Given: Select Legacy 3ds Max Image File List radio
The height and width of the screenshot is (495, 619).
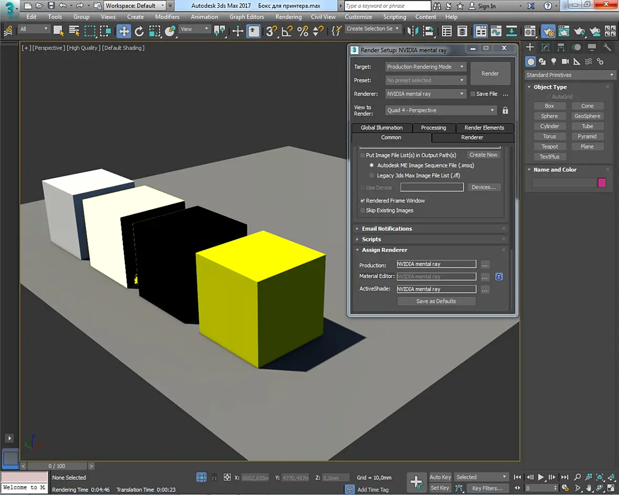Looking at the screenshot, I should [371, 176].
